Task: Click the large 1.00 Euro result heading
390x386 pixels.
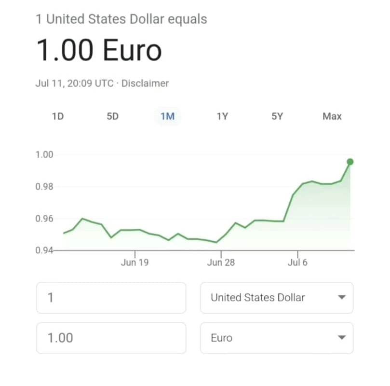Action: [x=99, y=50]
